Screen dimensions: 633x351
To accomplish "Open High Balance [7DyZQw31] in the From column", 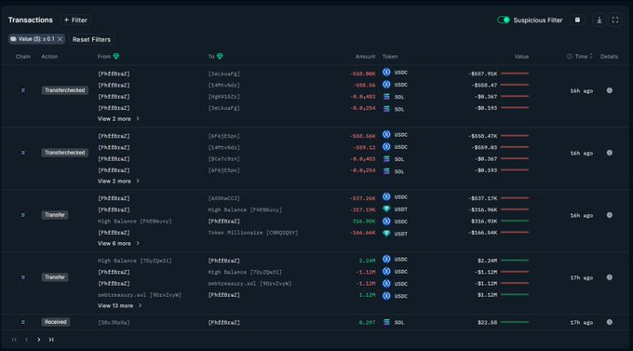I will coord(134,261).
